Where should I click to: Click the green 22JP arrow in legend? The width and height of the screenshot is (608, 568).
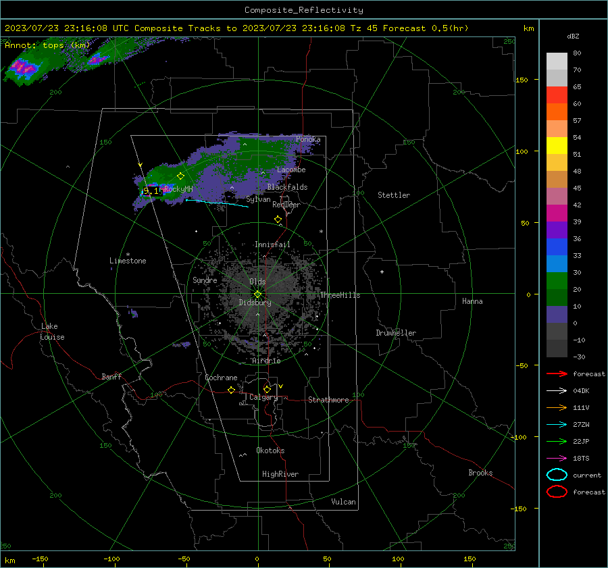pos(557,441)
